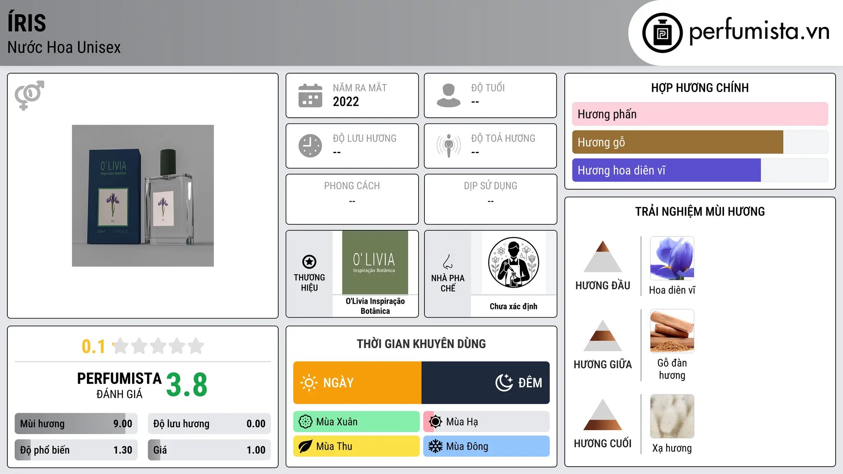This screenshot has width=843, height=474.
Task: Click the Nước Hoa Unisex subtitle
Action: pos(64,47)
